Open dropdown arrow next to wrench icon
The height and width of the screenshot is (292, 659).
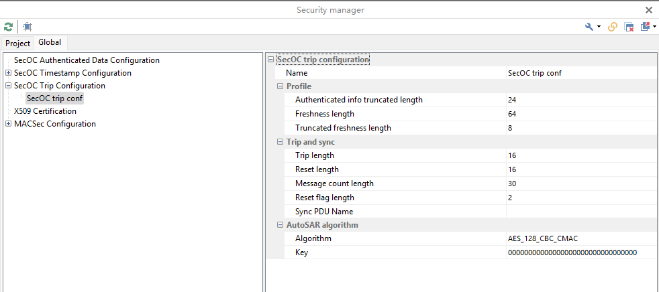599,27
